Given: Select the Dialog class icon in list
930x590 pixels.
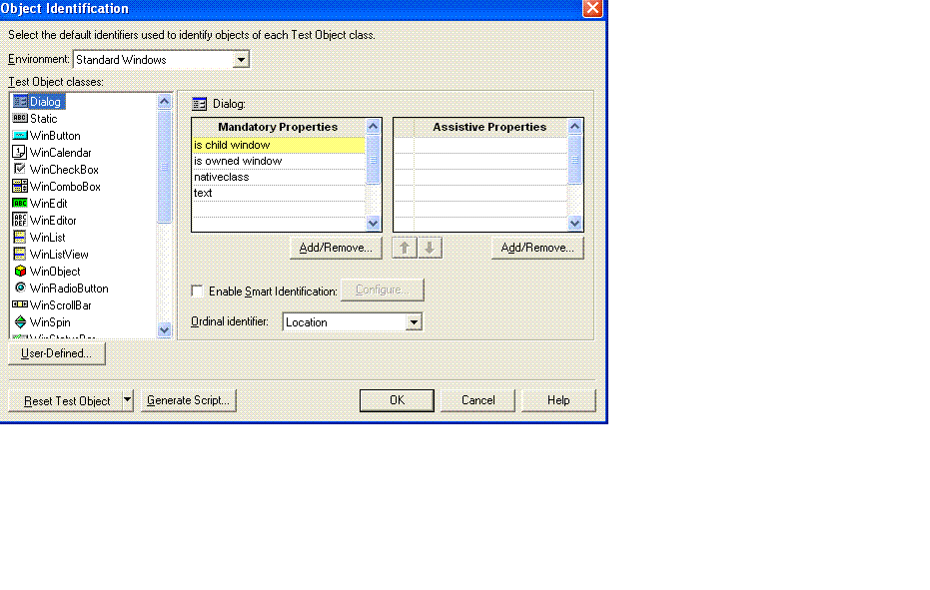Looking at the screenshot, I should pos(20,102).
